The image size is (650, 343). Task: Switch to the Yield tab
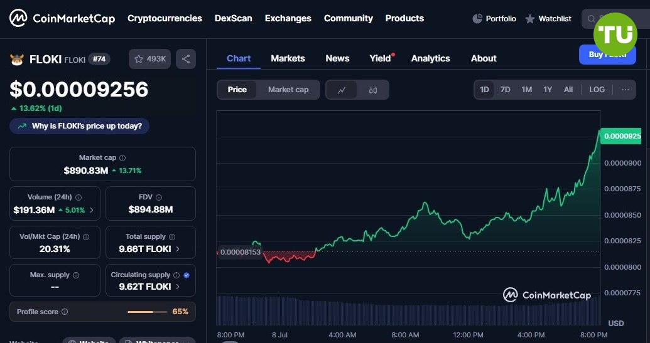coord(381,58)
